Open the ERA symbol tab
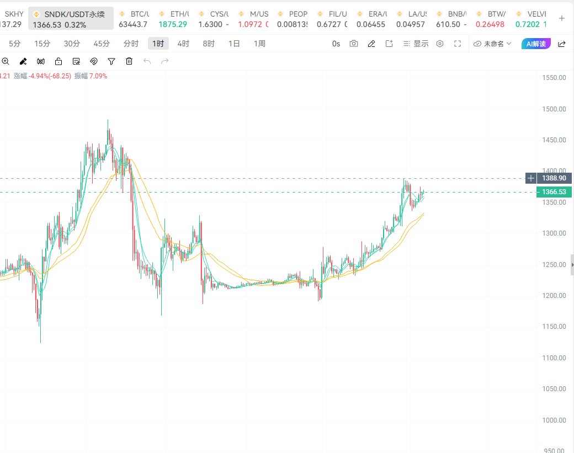574x453 pixels. point(373,19)
